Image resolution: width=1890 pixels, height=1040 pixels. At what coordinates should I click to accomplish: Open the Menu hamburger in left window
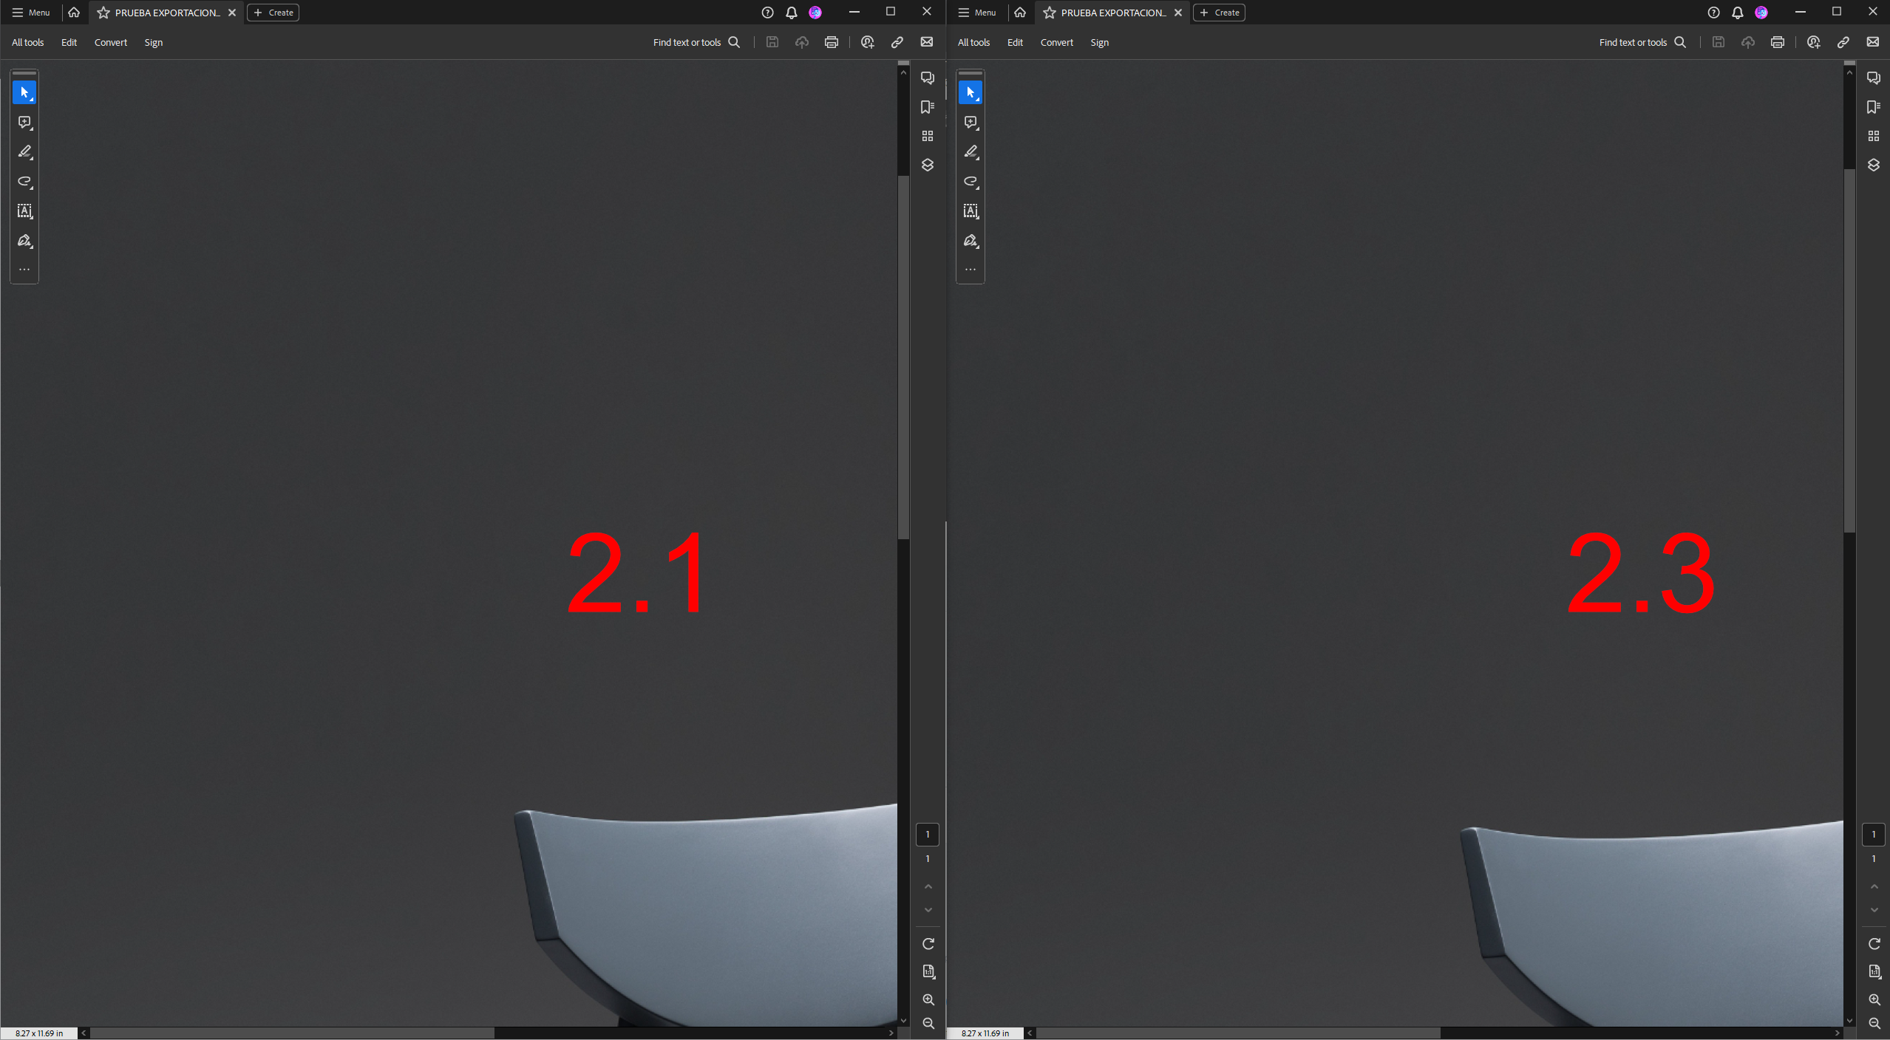31,13
